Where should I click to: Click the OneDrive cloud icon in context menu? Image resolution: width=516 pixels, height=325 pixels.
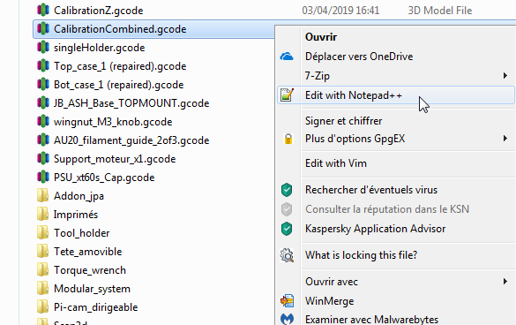pos(287,57)
